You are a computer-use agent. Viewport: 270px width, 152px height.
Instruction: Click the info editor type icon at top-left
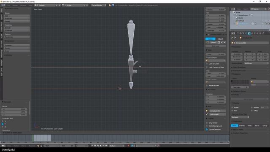point(3,5)
